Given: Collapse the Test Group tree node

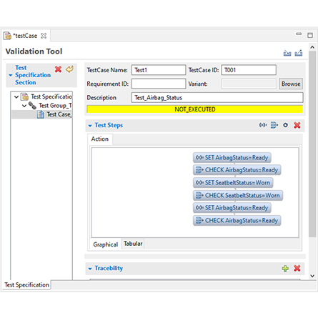Looking at the screenshot, I should (x=24, y=106).
